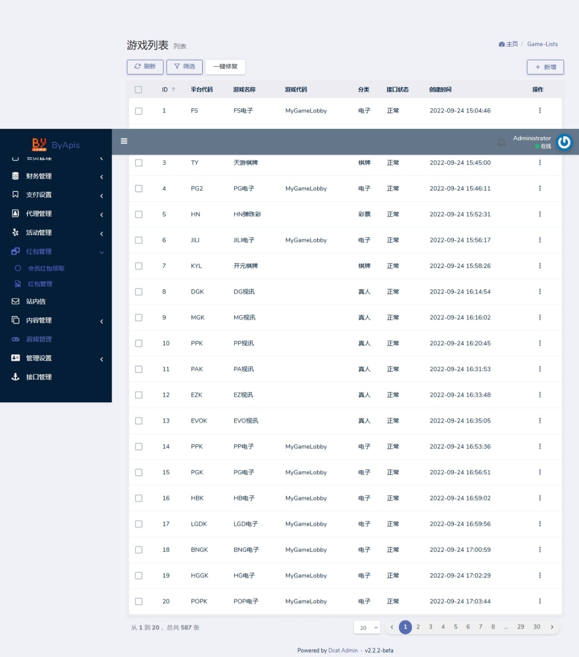The image size is (579, 657).
Task: Open three-dot actions menu for HN弹珠彩 row
Action: coord(540,214)
